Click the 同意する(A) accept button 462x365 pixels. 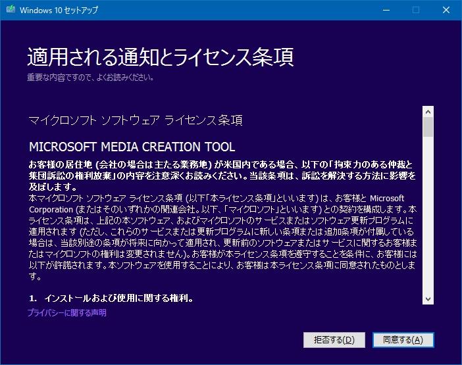point(403,340)
